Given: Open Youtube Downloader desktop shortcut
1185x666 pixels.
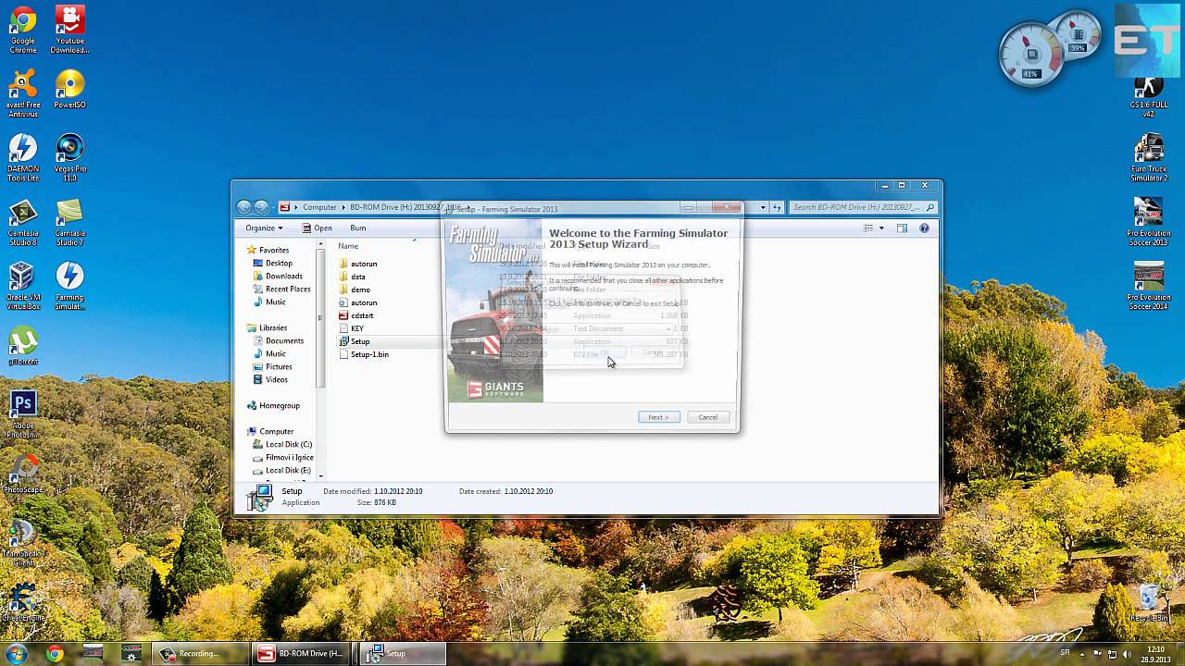Looking at the screenshot, I should pyautogui.click(x=69, y=29).
